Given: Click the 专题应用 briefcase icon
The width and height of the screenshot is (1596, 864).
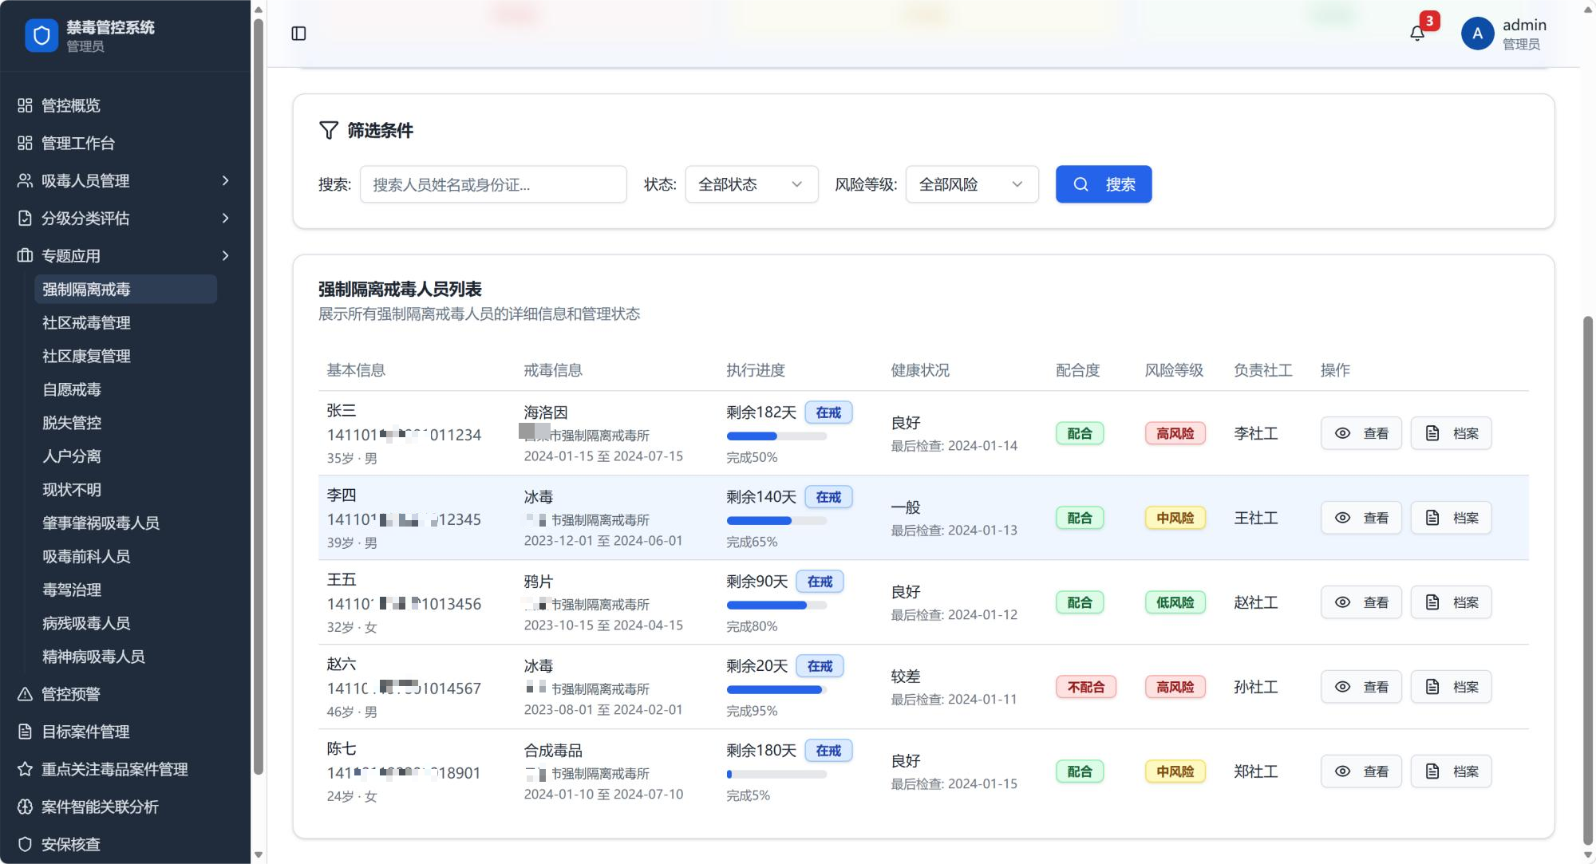Looking at the screenshot, I should 26,255.
